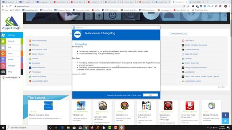Click the Android robot sidebar icon
The width and height of the screenshot is (232, 130).
(3, 41)
